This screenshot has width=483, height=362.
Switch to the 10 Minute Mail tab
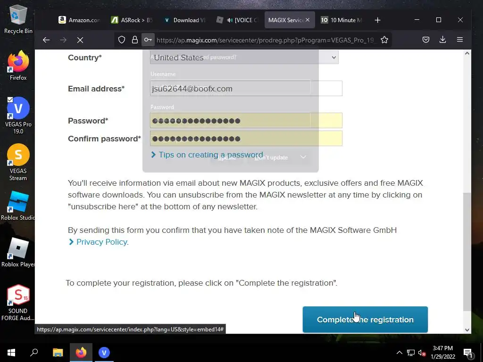click(342, 20)
